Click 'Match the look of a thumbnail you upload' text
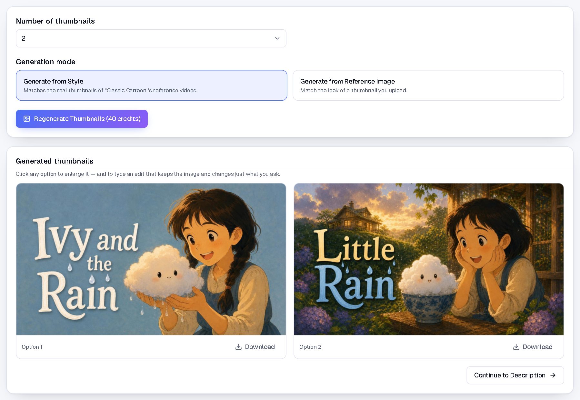Screen dimensions: 580x400 354,90
